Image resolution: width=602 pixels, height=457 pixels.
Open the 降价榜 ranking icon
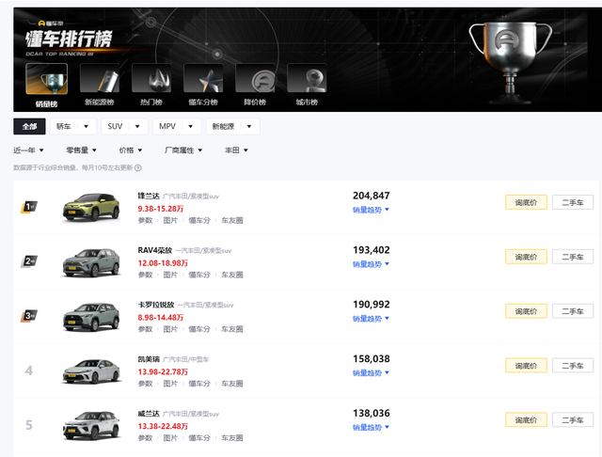[255, 79]
